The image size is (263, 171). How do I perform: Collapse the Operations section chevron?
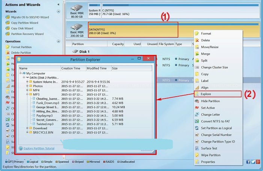(x=58, y=41)
